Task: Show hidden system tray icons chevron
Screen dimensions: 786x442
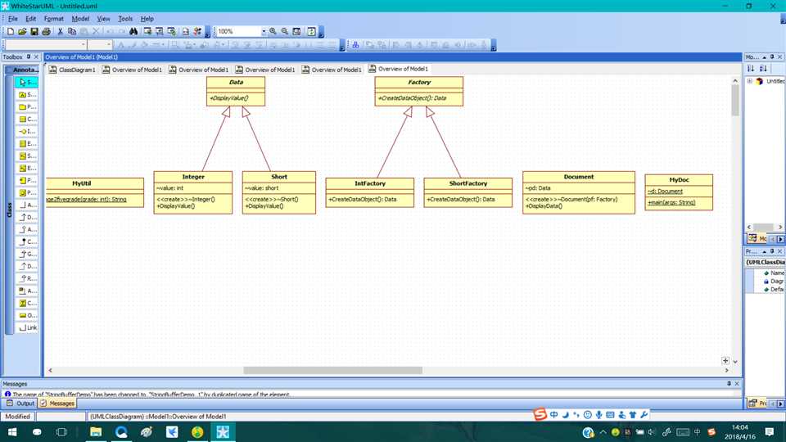Action: click(603, 431)
